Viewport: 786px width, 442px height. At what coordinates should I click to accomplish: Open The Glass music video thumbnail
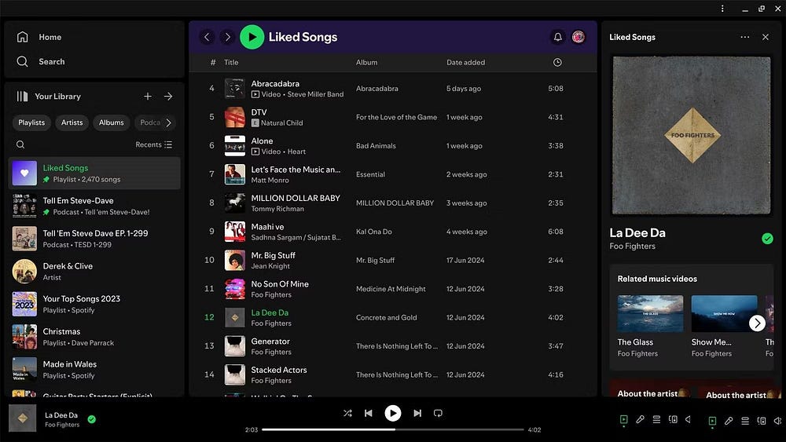point(650,314)
